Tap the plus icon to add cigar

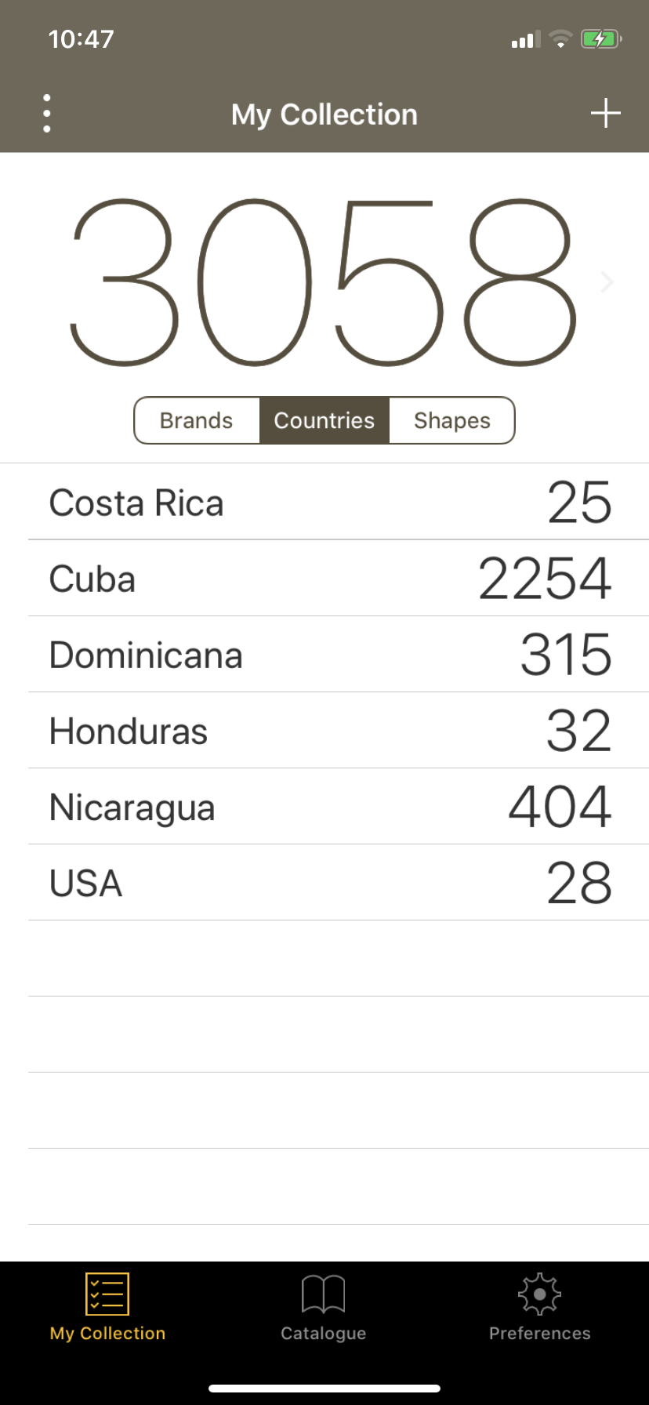click(x=605, y=113)
